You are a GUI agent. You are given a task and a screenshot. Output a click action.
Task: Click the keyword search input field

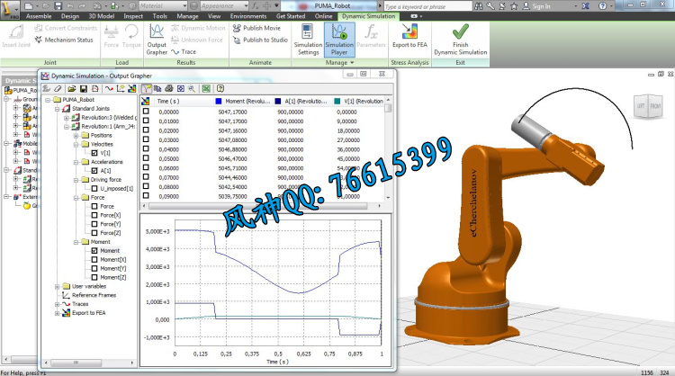427,6
